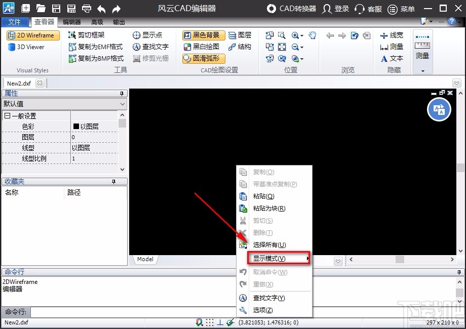Switch to the 输出 ribbon tab
The width and height of the screenshot is (466, 329).
coord(119,22)
